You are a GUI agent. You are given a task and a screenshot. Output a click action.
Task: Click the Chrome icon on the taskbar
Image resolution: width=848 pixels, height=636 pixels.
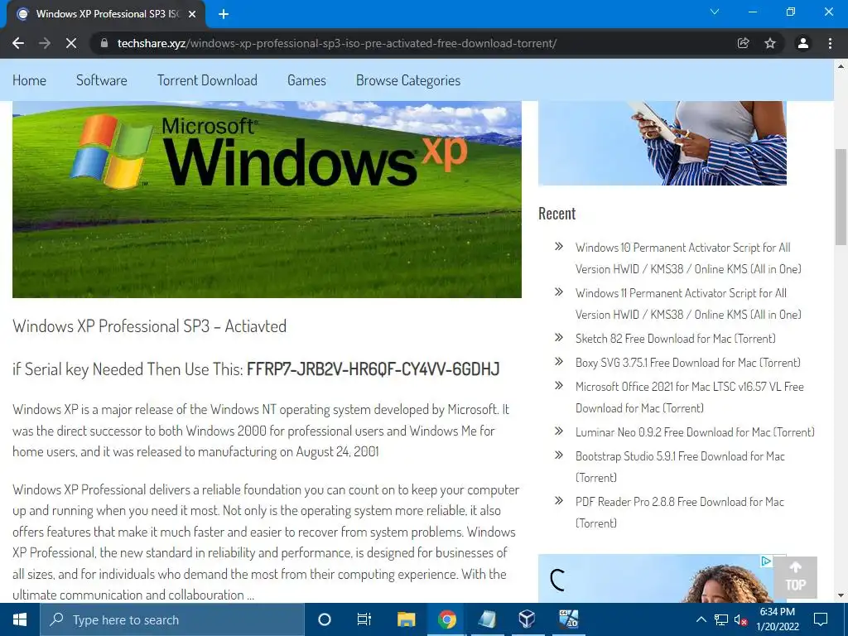pos(446,619)
